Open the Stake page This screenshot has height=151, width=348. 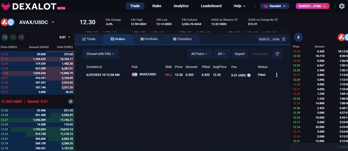157,6
